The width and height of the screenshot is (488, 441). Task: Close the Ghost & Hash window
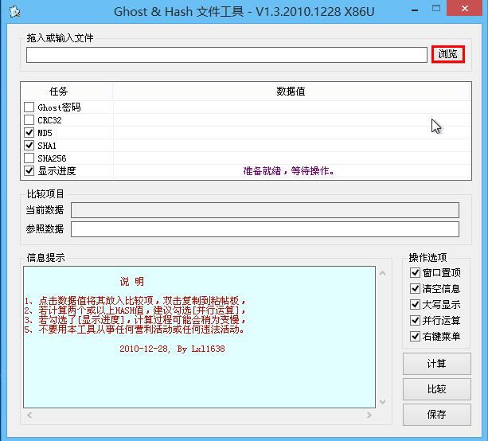click(x=465, y=8)
